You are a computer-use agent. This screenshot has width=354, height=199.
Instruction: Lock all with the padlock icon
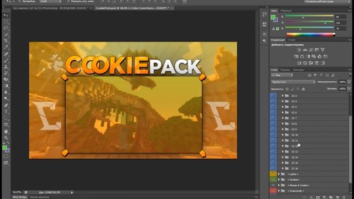pos(303,89)
